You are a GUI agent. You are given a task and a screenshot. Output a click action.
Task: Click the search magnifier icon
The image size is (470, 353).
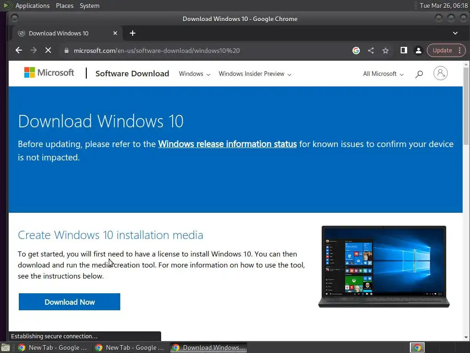(419, 74)
